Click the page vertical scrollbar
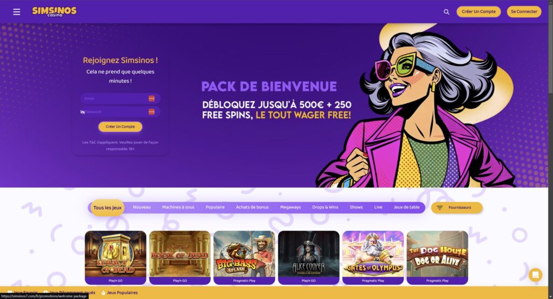553x299 pixels. click(x=550, y=149)
